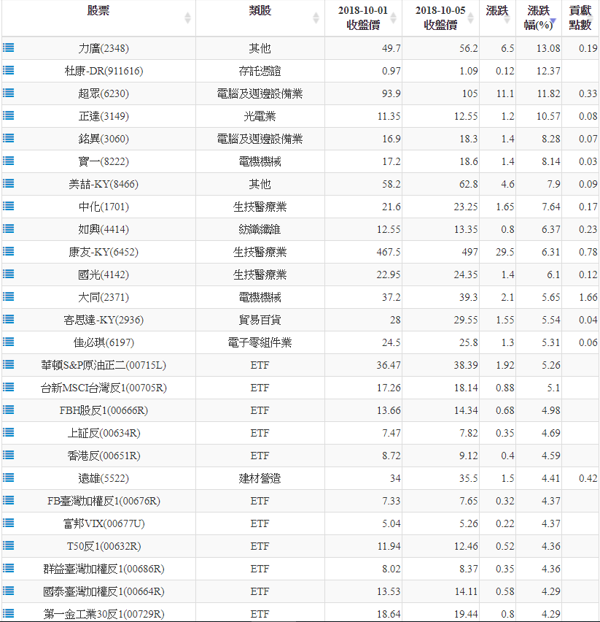Click the list icon for 香港反(00651R)

pyautogui.click(x=9, y=456)
